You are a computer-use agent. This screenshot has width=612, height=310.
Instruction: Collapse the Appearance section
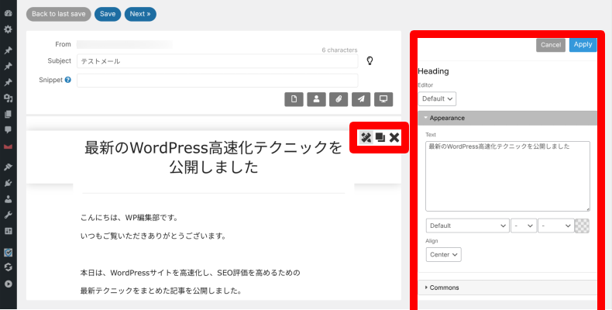click(507, 118)
